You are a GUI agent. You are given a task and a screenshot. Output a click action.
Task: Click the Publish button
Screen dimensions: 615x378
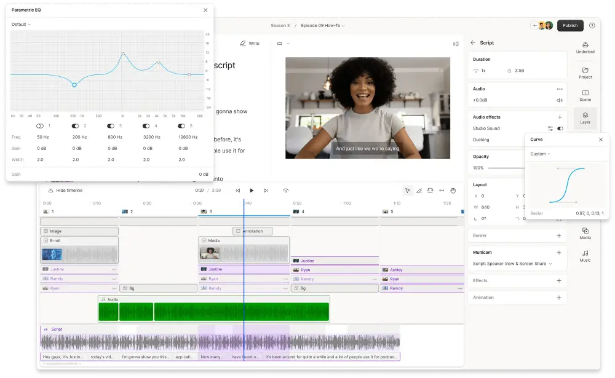[570, 25]
